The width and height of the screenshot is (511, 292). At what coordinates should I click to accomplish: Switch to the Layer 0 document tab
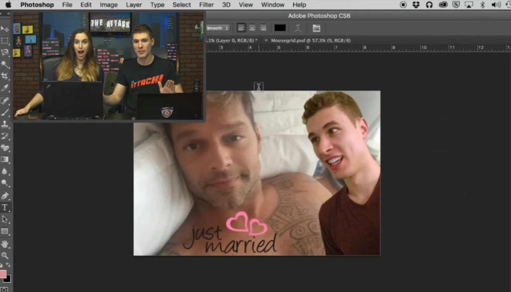(232, 40)
